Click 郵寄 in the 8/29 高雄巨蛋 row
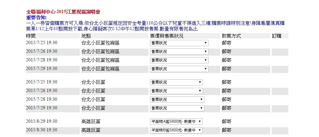The width and height of the screenshot is (319, 137). 226,122
